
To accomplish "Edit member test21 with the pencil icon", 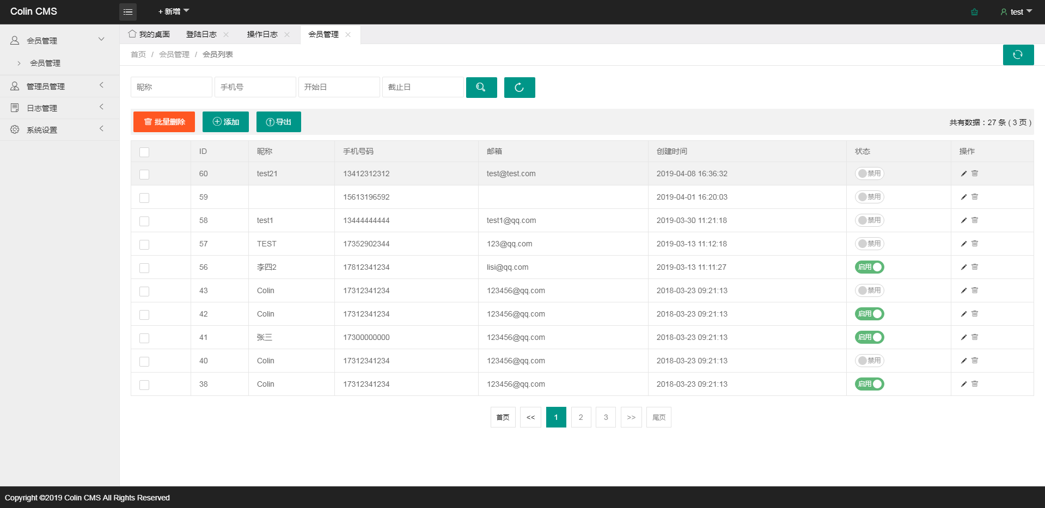I will [x=964, y=174].
